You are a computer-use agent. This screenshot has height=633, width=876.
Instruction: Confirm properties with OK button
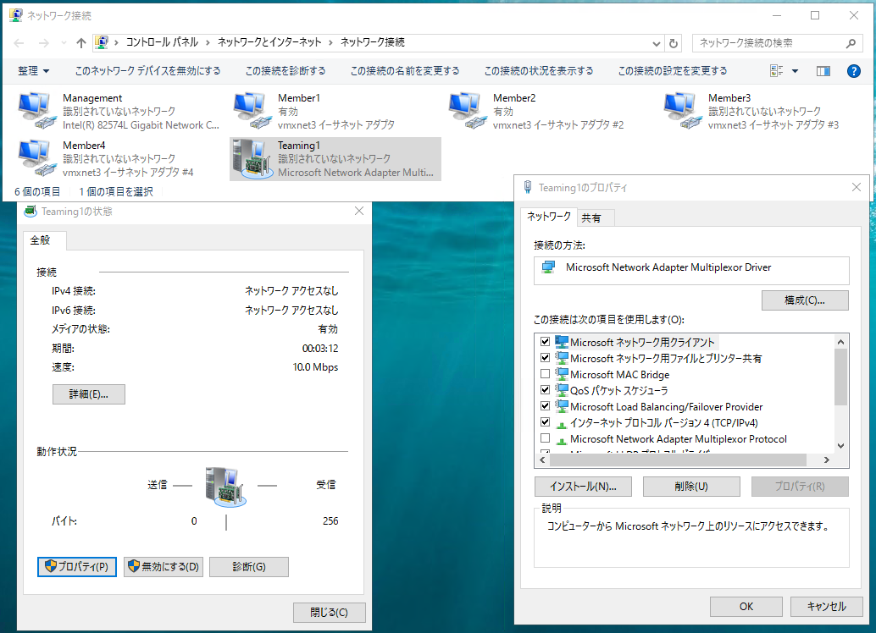click(x=746, y=606)
